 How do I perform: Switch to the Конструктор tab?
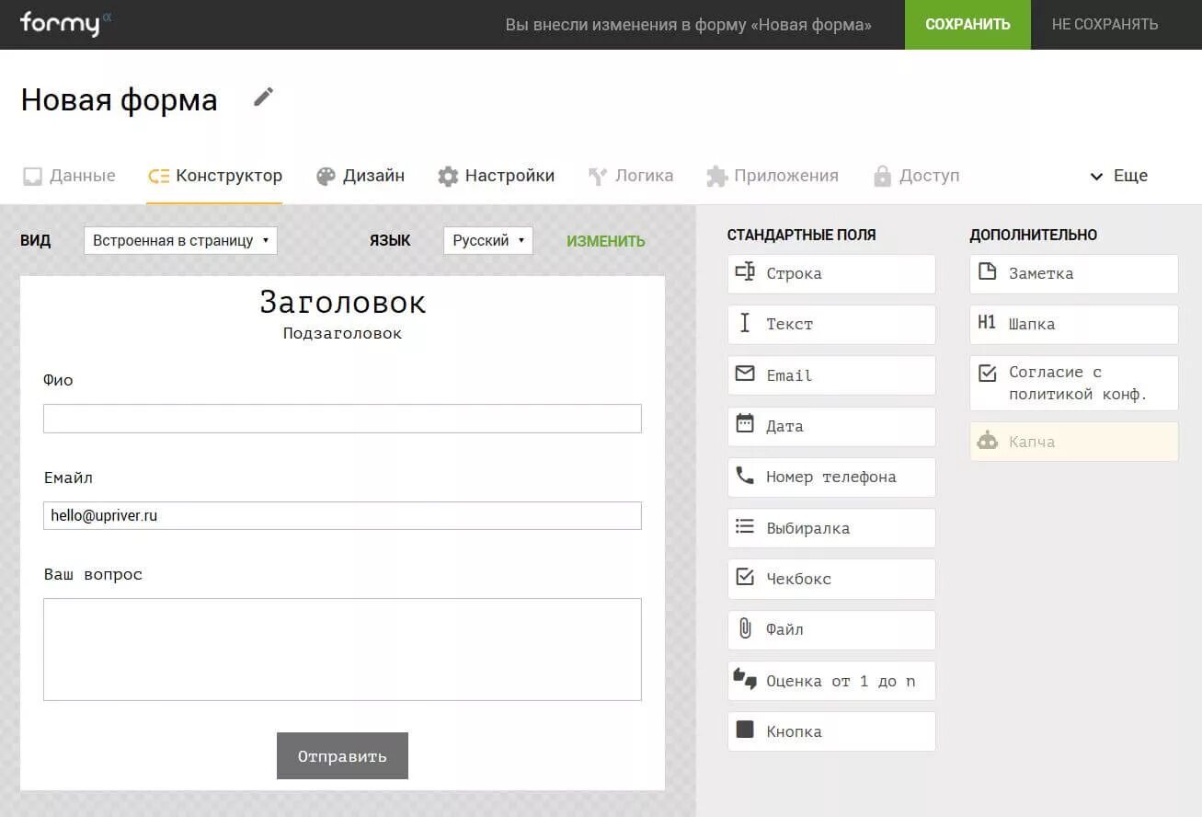[x=214, y=176]
